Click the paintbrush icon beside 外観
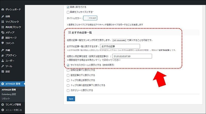Screen dimensions: 206x114 [x=3, y=50]
